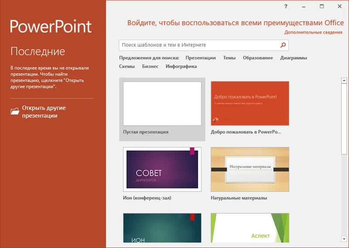This screenshot has width=349, height=248.
Task: Select the Инфографика search suggestion
Action: click(x=181, y=66)
